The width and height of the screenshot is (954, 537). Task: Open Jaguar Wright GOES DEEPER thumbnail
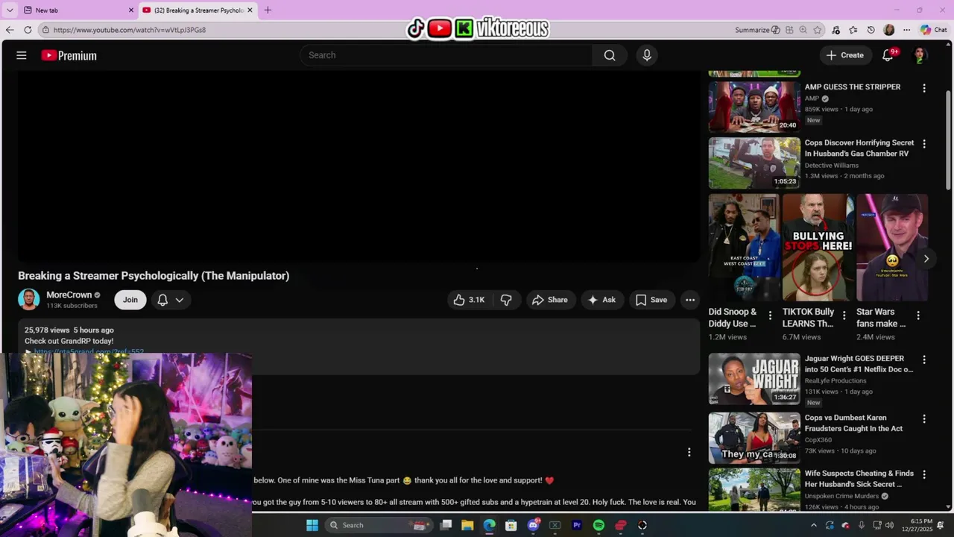click(754, 378)
